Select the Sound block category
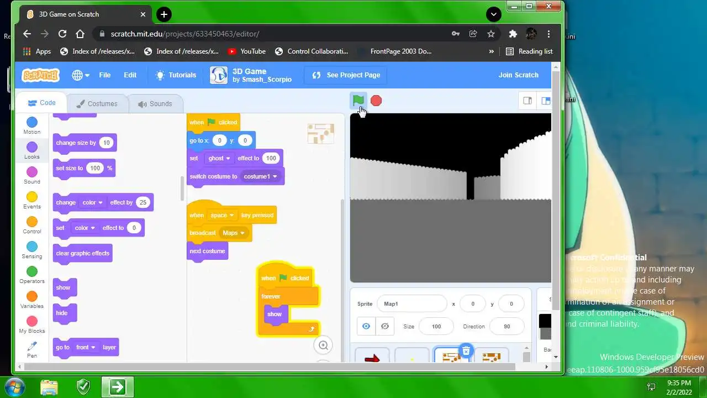The image size is (707, 398). click(32, 176)
